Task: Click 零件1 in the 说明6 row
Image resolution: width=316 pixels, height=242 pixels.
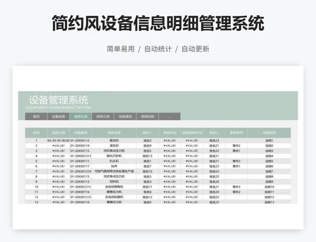Action: coord(236,166)
